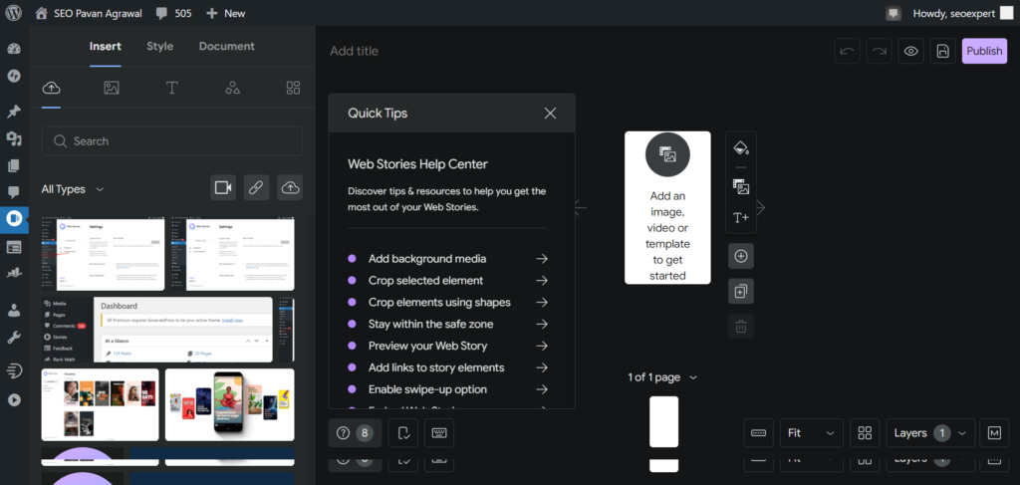Open Stay within the safe zone tip
This screenshot has width=1020, height=485.
coord(448,324)
